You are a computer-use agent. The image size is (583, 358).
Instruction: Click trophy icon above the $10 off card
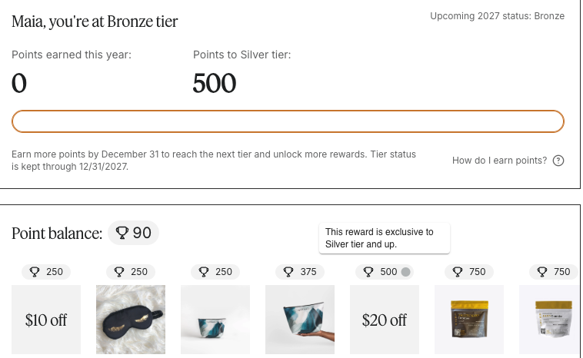coord(35,272)
